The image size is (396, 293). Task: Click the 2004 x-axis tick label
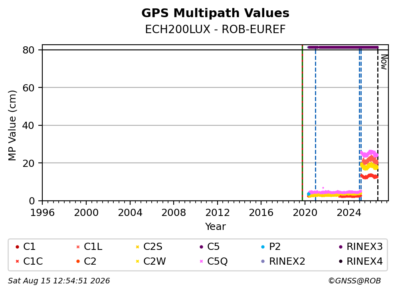click(x=130, y=213)
